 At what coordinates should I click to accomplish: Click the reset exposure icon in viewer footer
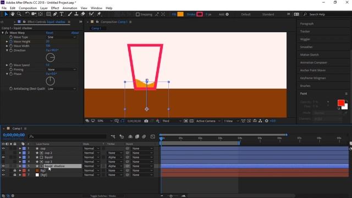pos(266,121)
